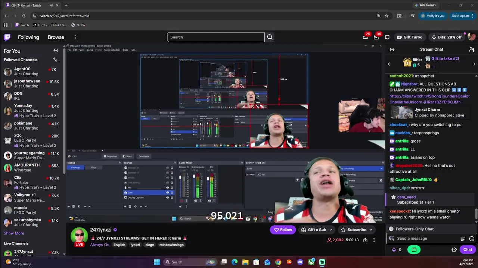The width and height of the screenshot is (478, 268).
Task: Click the Gift Turbo button
Action: point(410,37)
